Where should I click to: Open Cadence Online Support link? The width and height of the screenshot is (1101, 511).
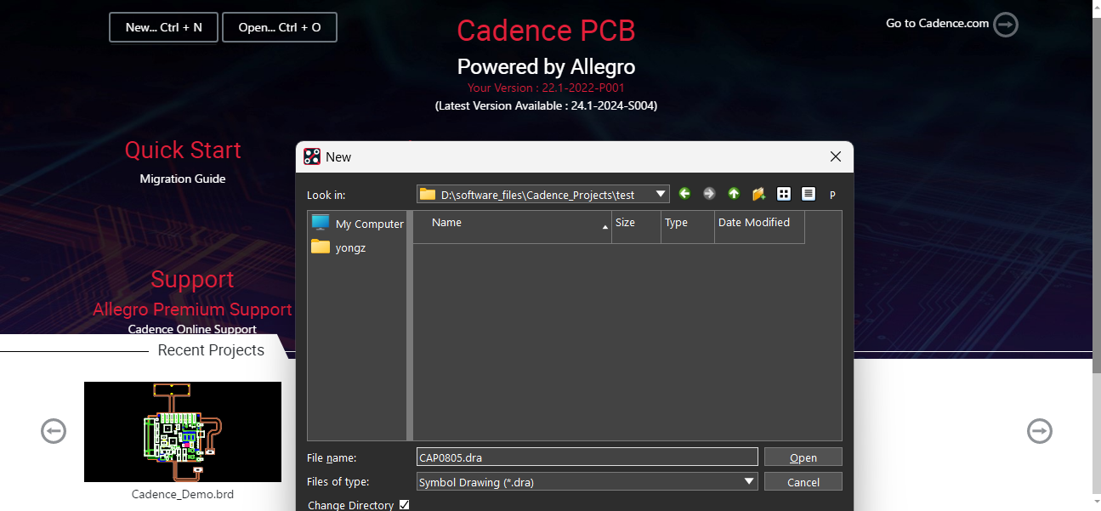point(192,329)
